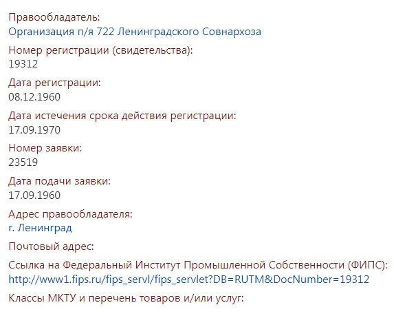
Task: Click the Правообладатель label
Action: coord(54,17)
